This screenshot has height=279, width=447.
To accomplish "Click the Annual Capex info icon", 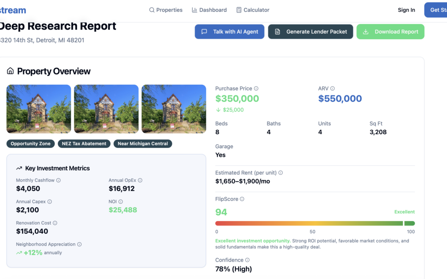I will click(50, 202).
